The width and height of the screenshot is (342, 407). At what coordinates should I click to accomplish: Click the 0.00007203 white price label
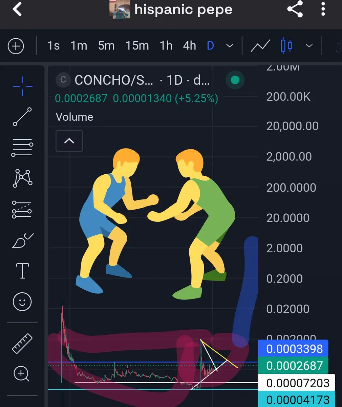point(297,383)
